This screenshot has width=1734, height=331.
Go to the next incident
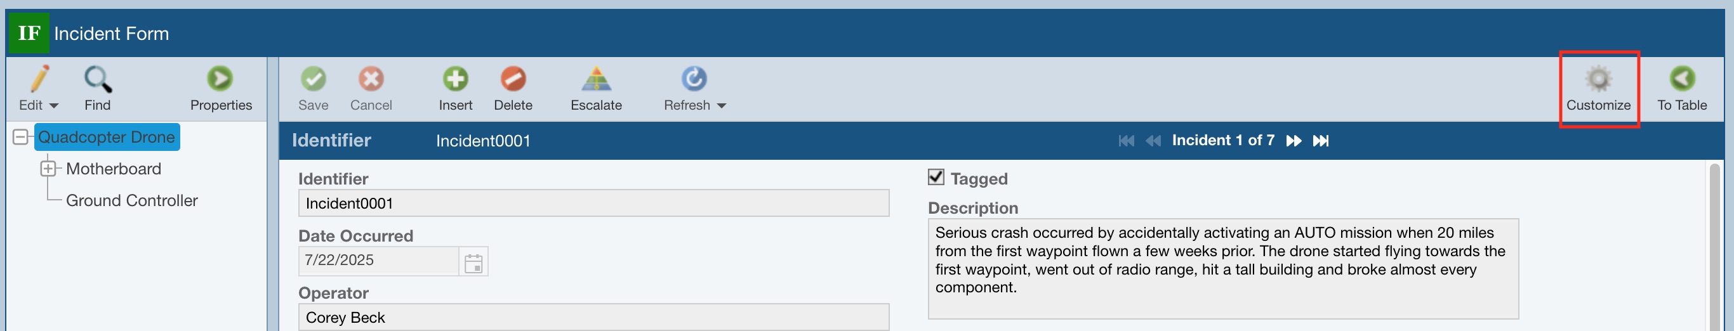(1293, 141)
